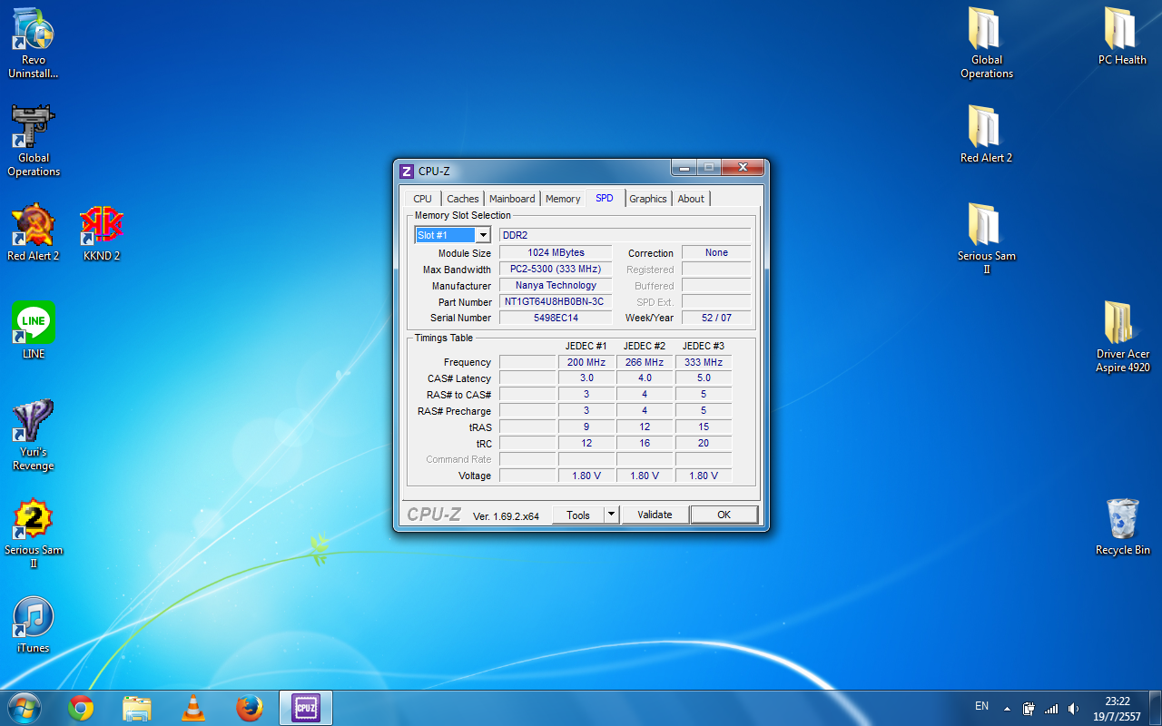This screenshot has height=726, width=1162.
Task: Open Firefox from the taskbar
Action: 250,708
